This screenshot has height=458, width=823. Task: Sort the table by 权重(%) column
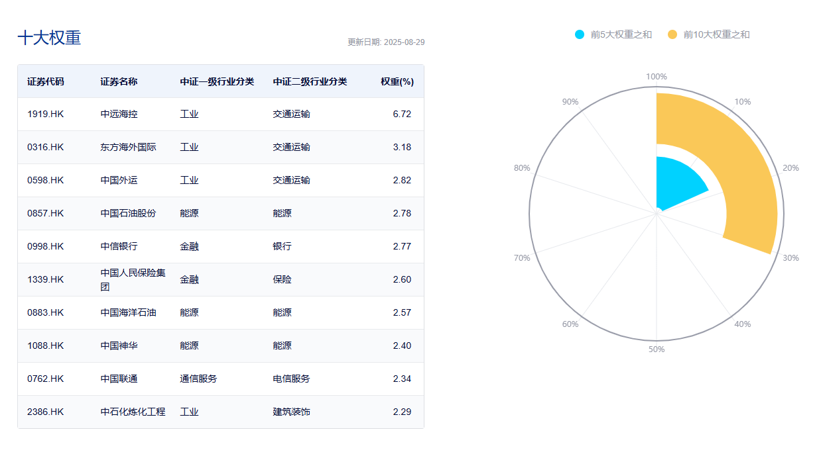click(397, 81)
